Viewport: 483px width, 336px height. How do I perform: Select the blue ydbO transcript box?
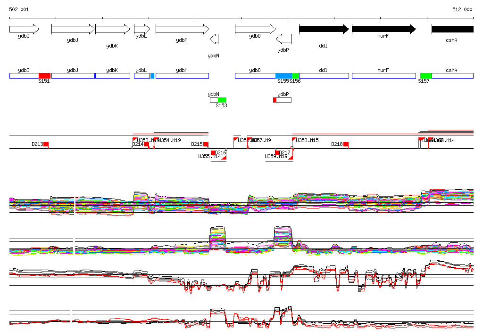click(255, 76)
